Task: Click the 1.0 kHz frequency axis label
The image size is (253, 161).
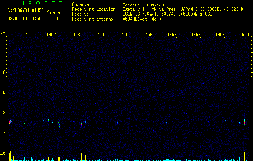Action: point(3,72)
